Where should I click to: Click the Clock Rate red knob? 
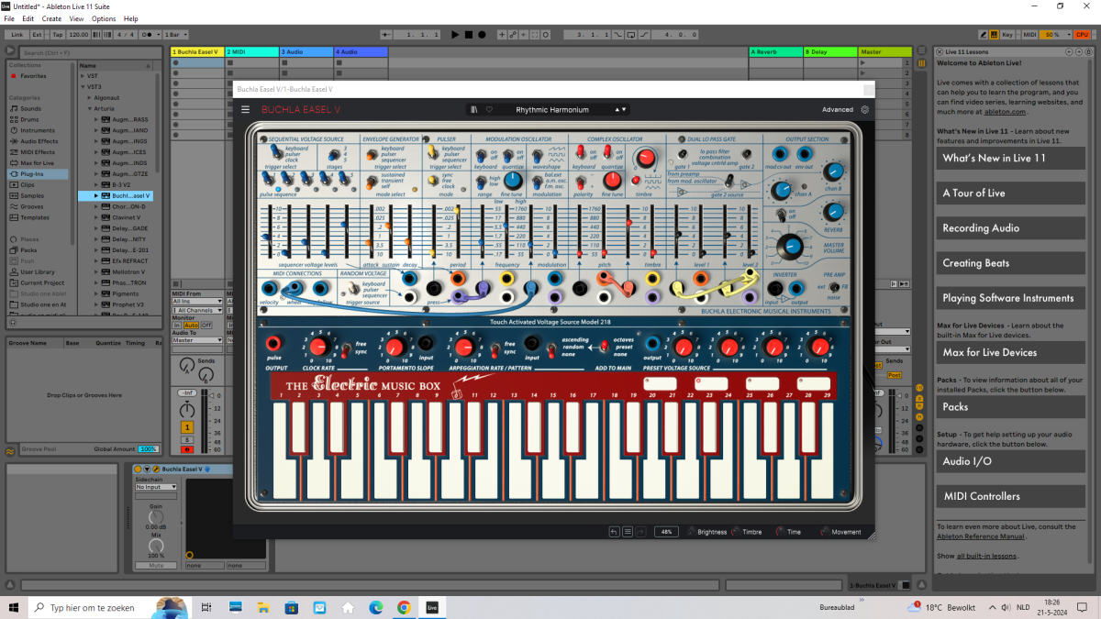(317, 346)
